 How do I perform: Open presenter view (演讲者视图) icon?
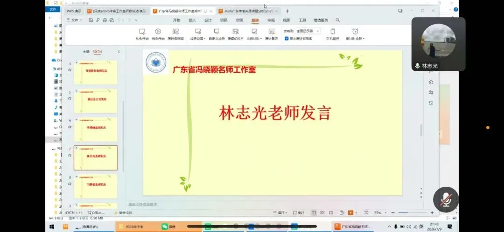point(175,32)
